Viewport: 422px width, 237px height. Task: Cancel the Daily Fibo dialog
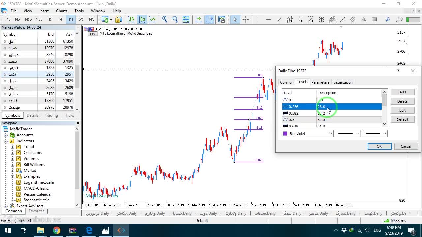click(x=406, y=146)
